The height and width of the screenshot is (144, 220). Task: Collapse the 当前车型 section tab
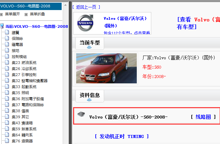[x=90, y=44]
